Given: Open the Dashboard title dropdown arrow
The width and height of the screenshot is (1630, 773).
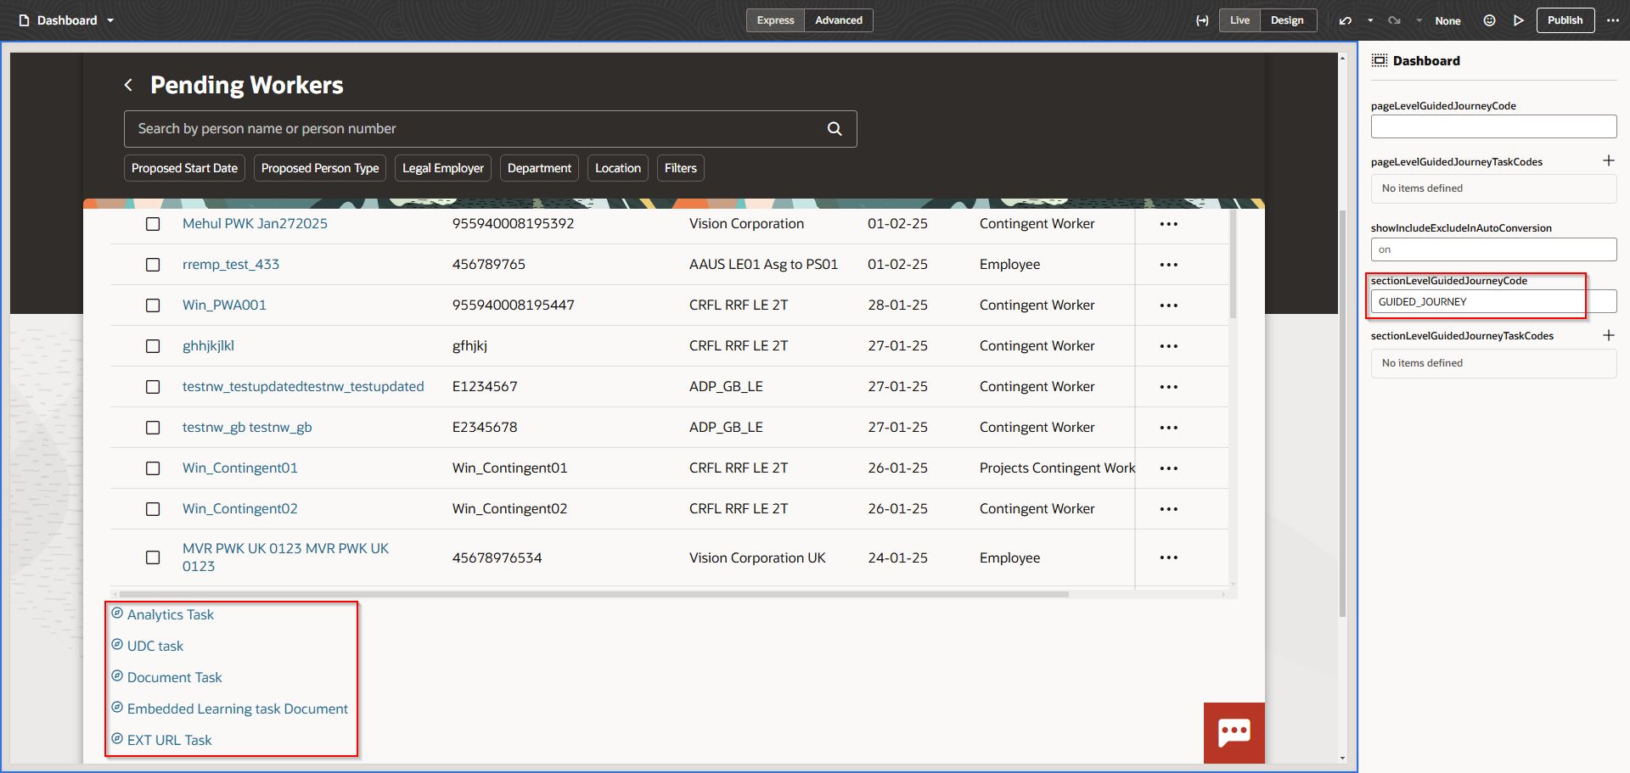Looking at the screenshot, I should coord(110,20).
